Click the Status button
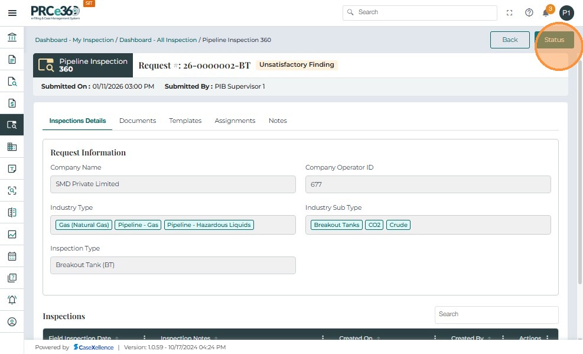Viewport: 583px width, 354px height. pyautogui.click(x=554, y=40)
